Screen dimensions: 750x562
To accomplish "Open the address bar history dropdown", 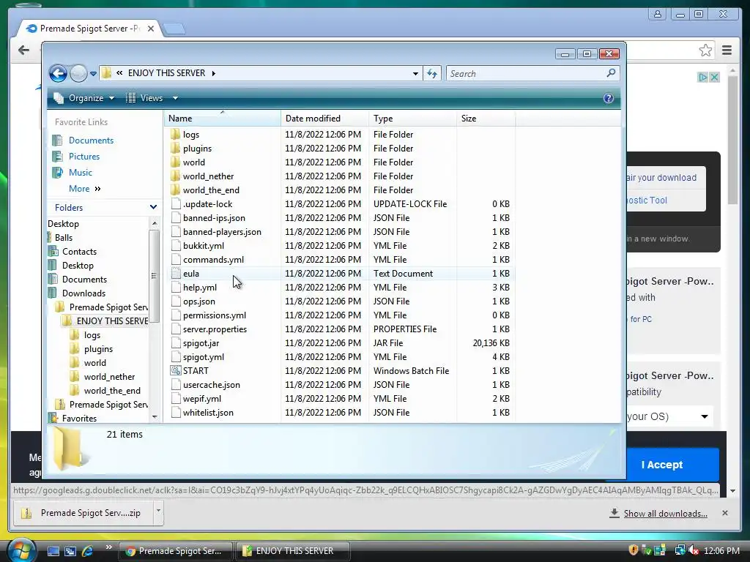I will 415,74.
